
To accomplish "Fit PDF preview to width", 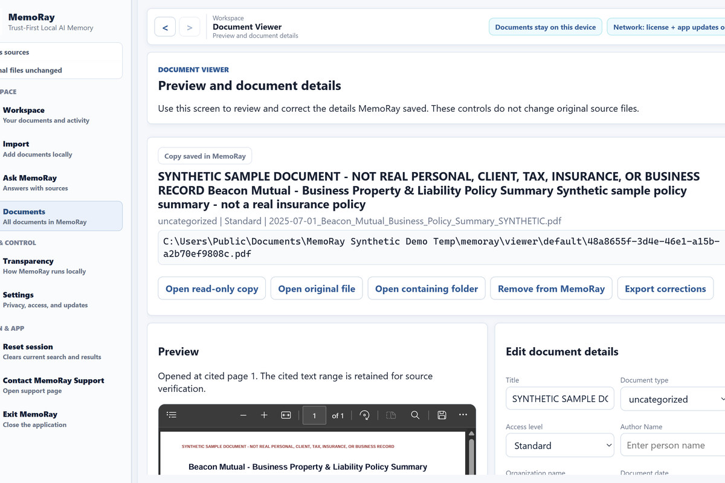I will (x=286, y=415).
